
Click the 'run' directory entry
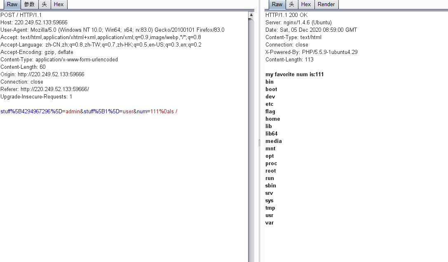click(x=270, y=178)
